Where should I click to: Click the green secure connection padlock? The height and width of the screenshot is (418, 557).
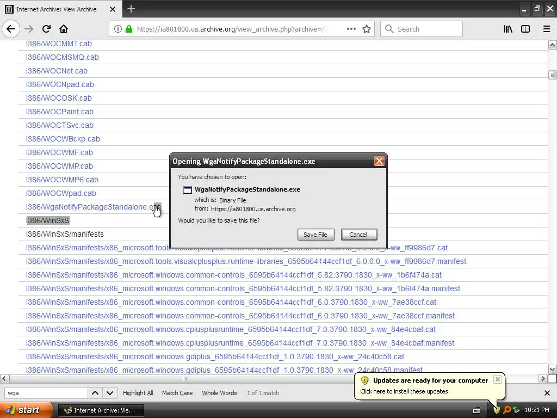click(x=128, y=29)
